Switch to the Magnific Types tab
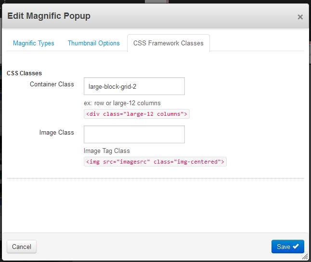Image resolution: width=311 pixels, height=262 pixels. (x=34, y=43)
